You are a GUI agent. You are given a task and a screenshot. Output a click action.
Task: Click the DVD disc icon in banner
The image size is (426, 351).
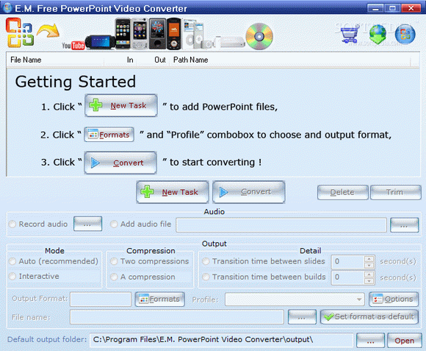(x=259, y=37)
